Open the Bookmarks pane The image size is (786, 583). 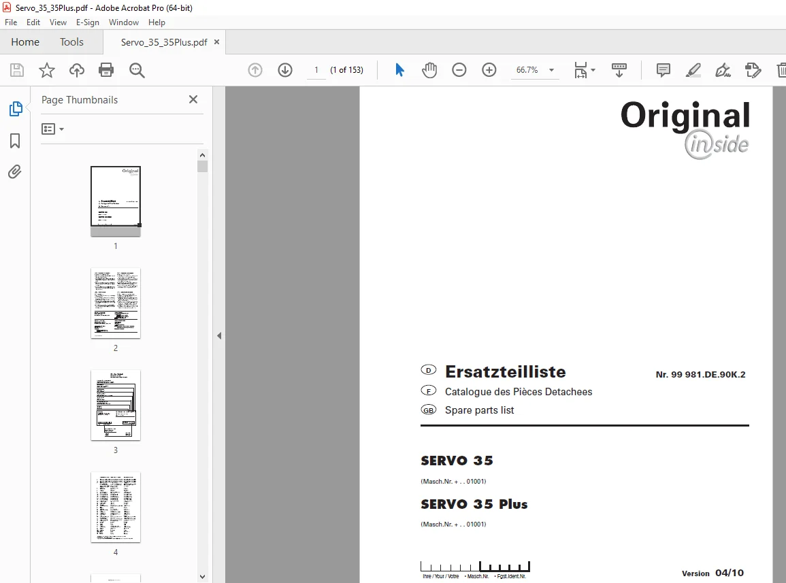point(15,141)
